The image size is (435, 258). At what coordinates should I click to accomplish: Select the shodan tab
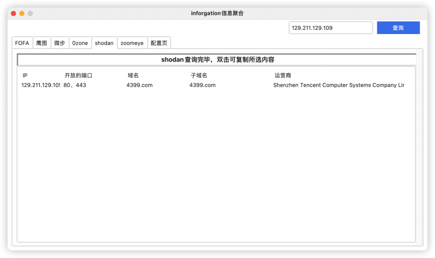tap(104, 43)
